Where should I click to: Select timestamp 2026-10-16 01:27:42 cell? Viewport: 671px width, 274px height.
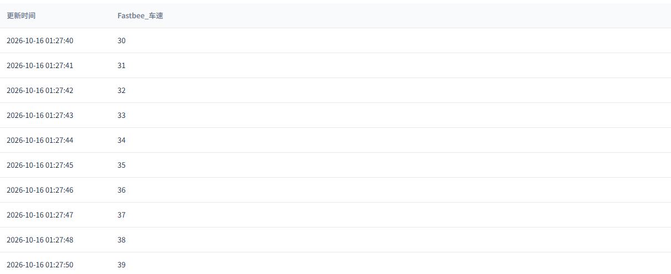pyautogui.click(x=40, y=90)
